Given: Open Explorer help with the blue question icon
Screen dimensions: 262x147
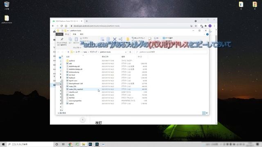Looking at the screenshot, I should click(x=208, y=34).
